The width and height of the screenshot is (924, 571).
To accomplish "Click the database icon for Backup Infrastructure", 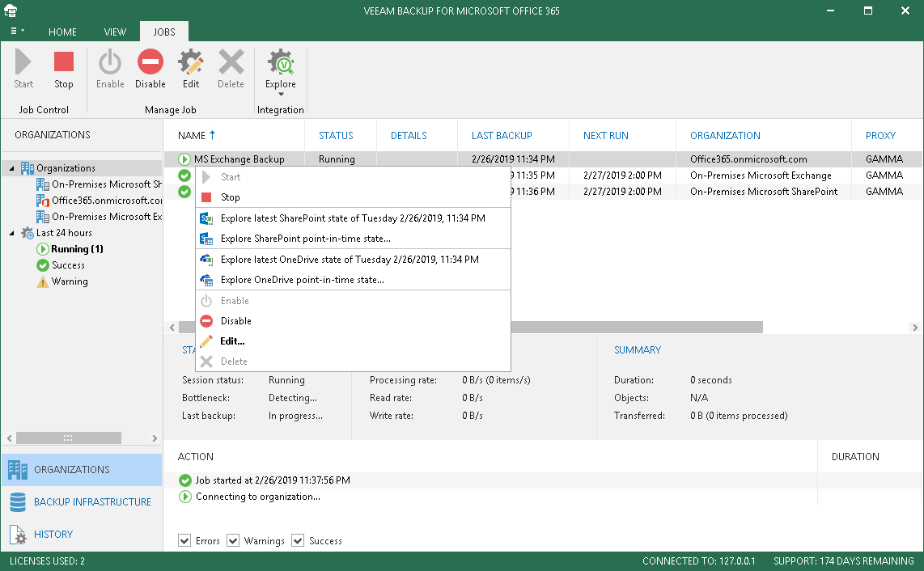I will coord(18,502).
